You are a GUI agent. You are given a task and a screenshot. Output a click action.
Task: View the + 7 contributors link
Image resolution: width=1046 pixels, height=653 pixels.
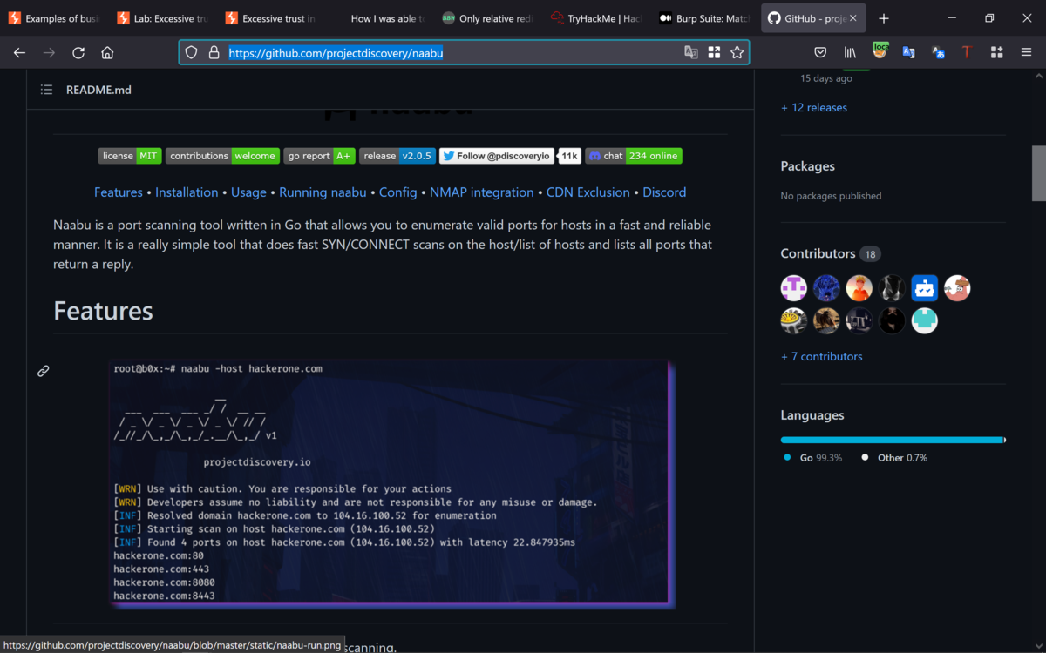[822, 357]
